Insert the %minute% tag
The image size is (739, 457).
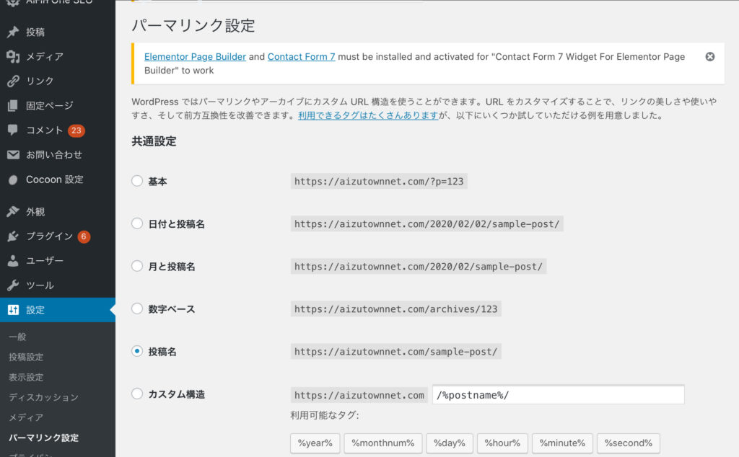(562, 443)
